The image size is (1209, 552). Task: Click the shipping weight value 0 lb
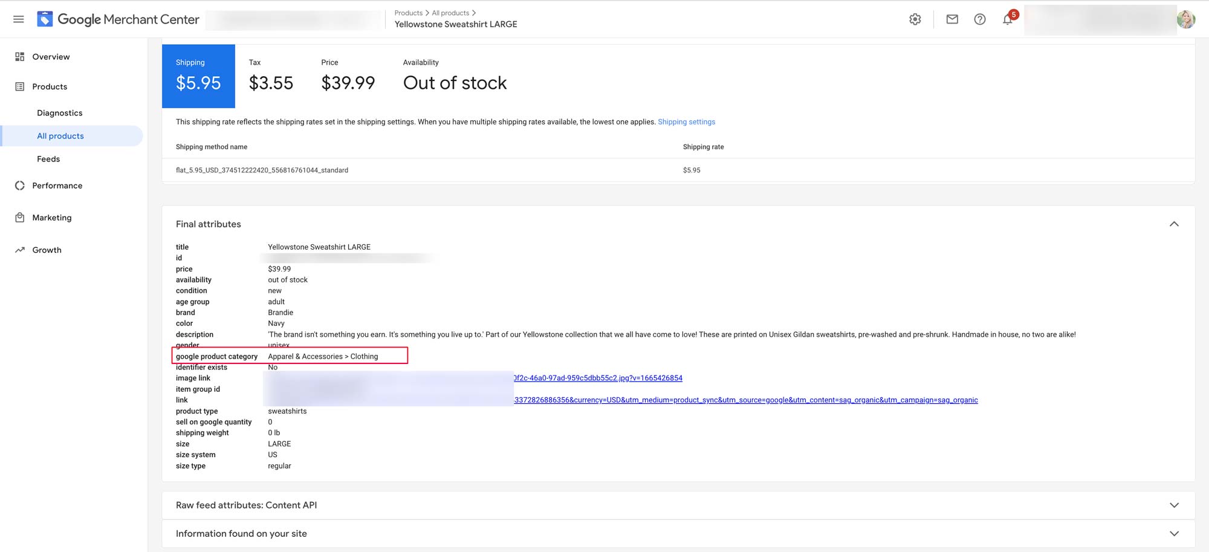(x=274, y=433)
